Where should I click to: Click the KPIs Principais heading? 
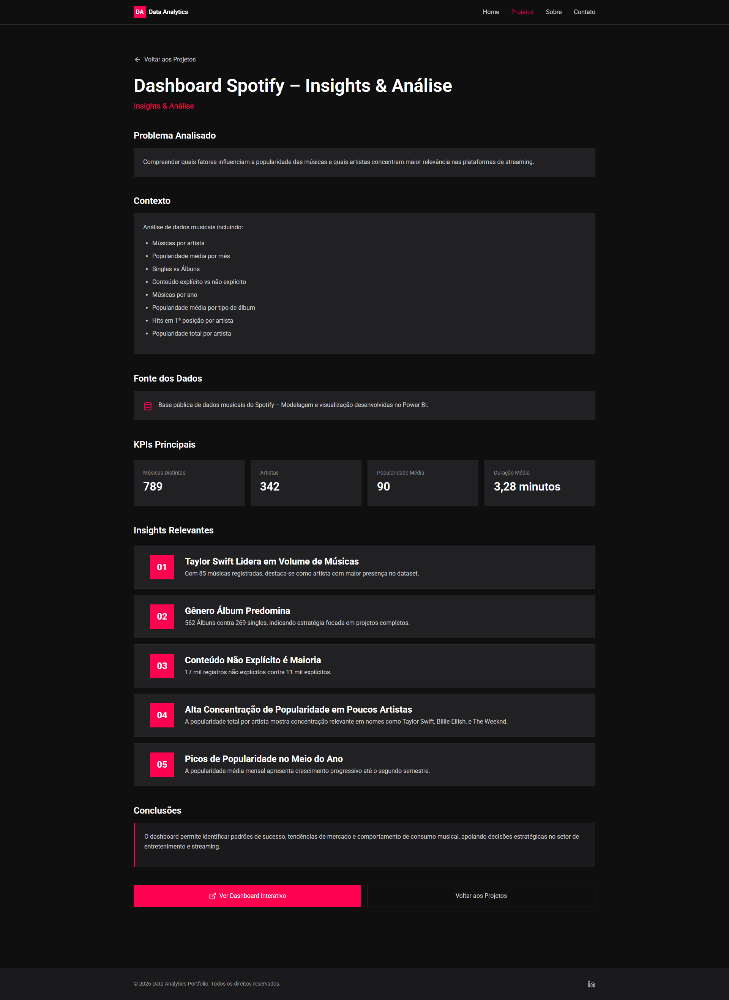click(x=165, y=445)
